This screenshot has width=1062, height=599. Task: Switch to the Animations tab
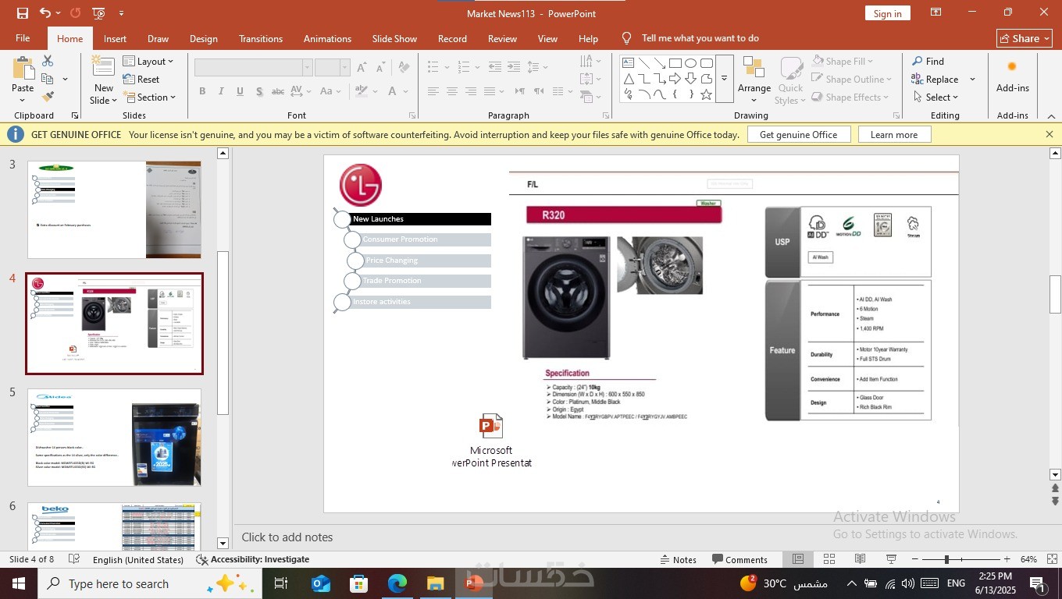click(327, 38)
